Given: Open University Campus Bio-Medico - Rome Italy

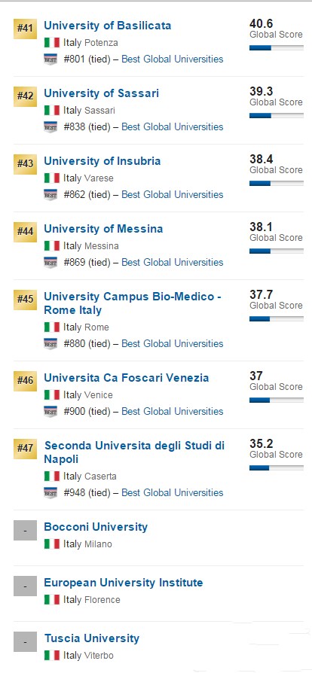Looking at the screenshot, I should point(133,303).
